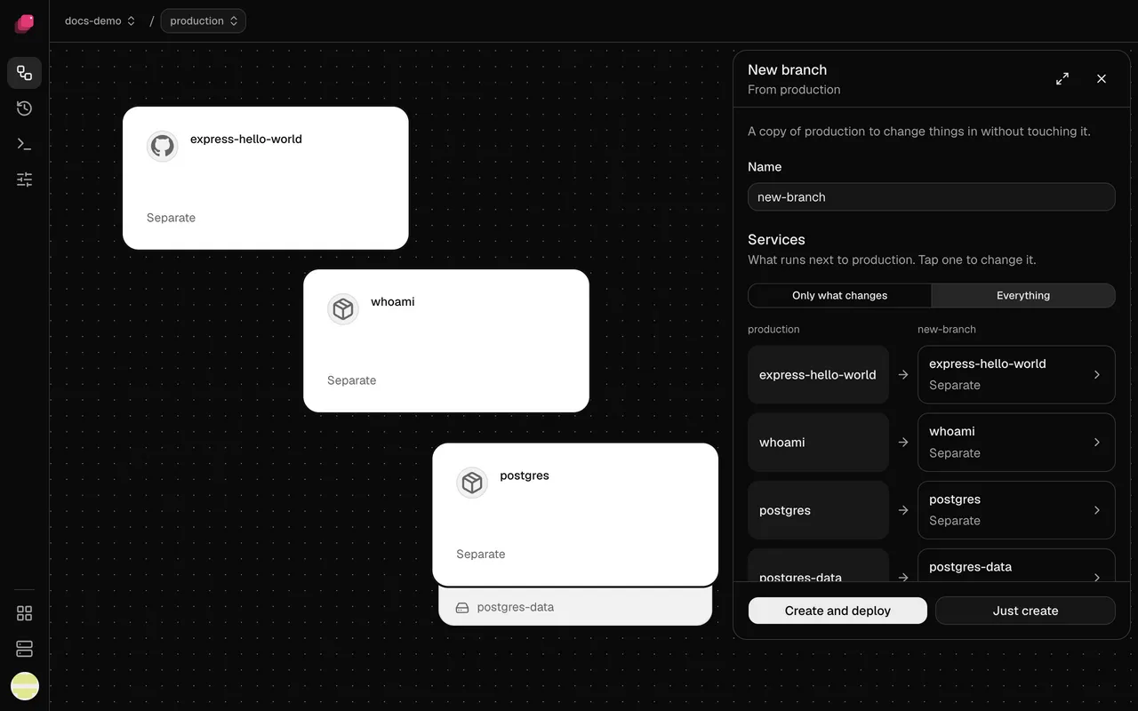The image size is (1138, 711).
Task: Open the docs-demo project switcher
Action: click(x=100, y=20)
